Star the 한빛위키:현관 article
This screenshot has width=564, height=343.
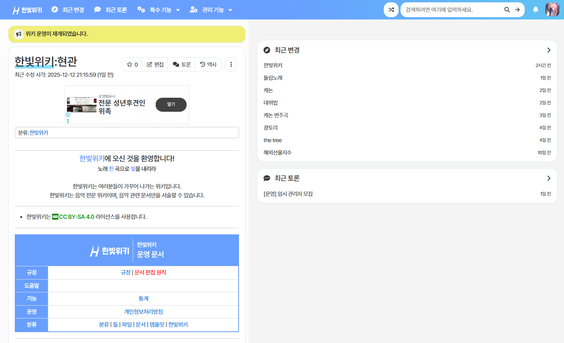(x=131, y=64)
